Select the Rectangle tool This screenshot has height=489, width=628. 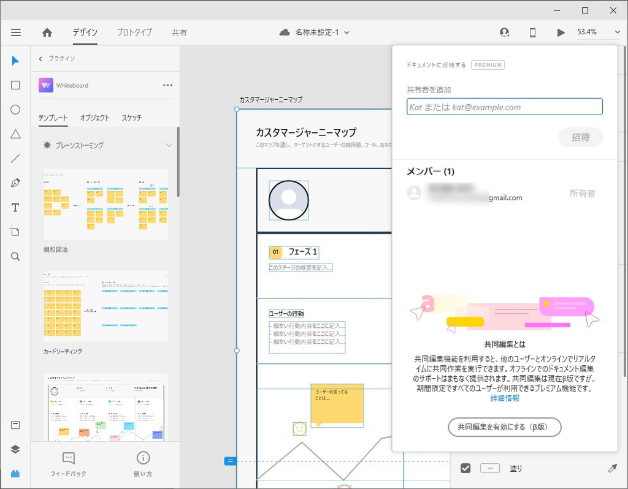[15, 85]
